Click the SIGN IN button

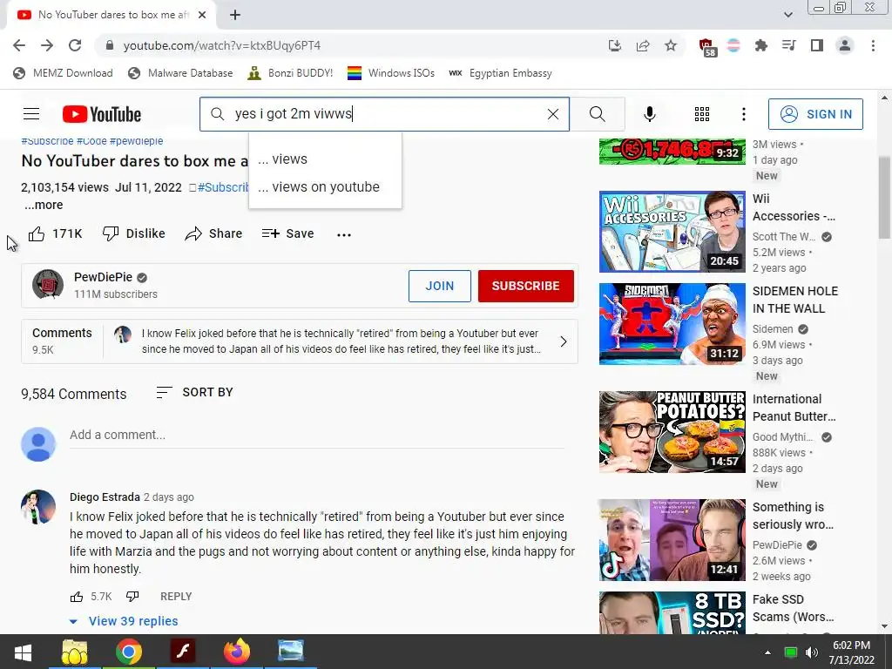pyautogui.click(x=815, y=114)
